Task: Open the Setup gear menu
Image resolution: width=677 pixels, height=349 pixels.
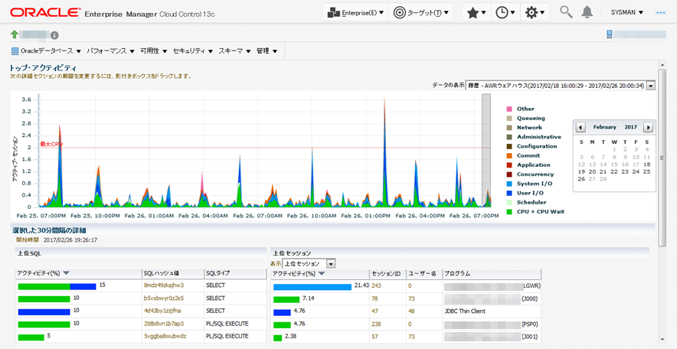Action: click(x=535, y=12)
